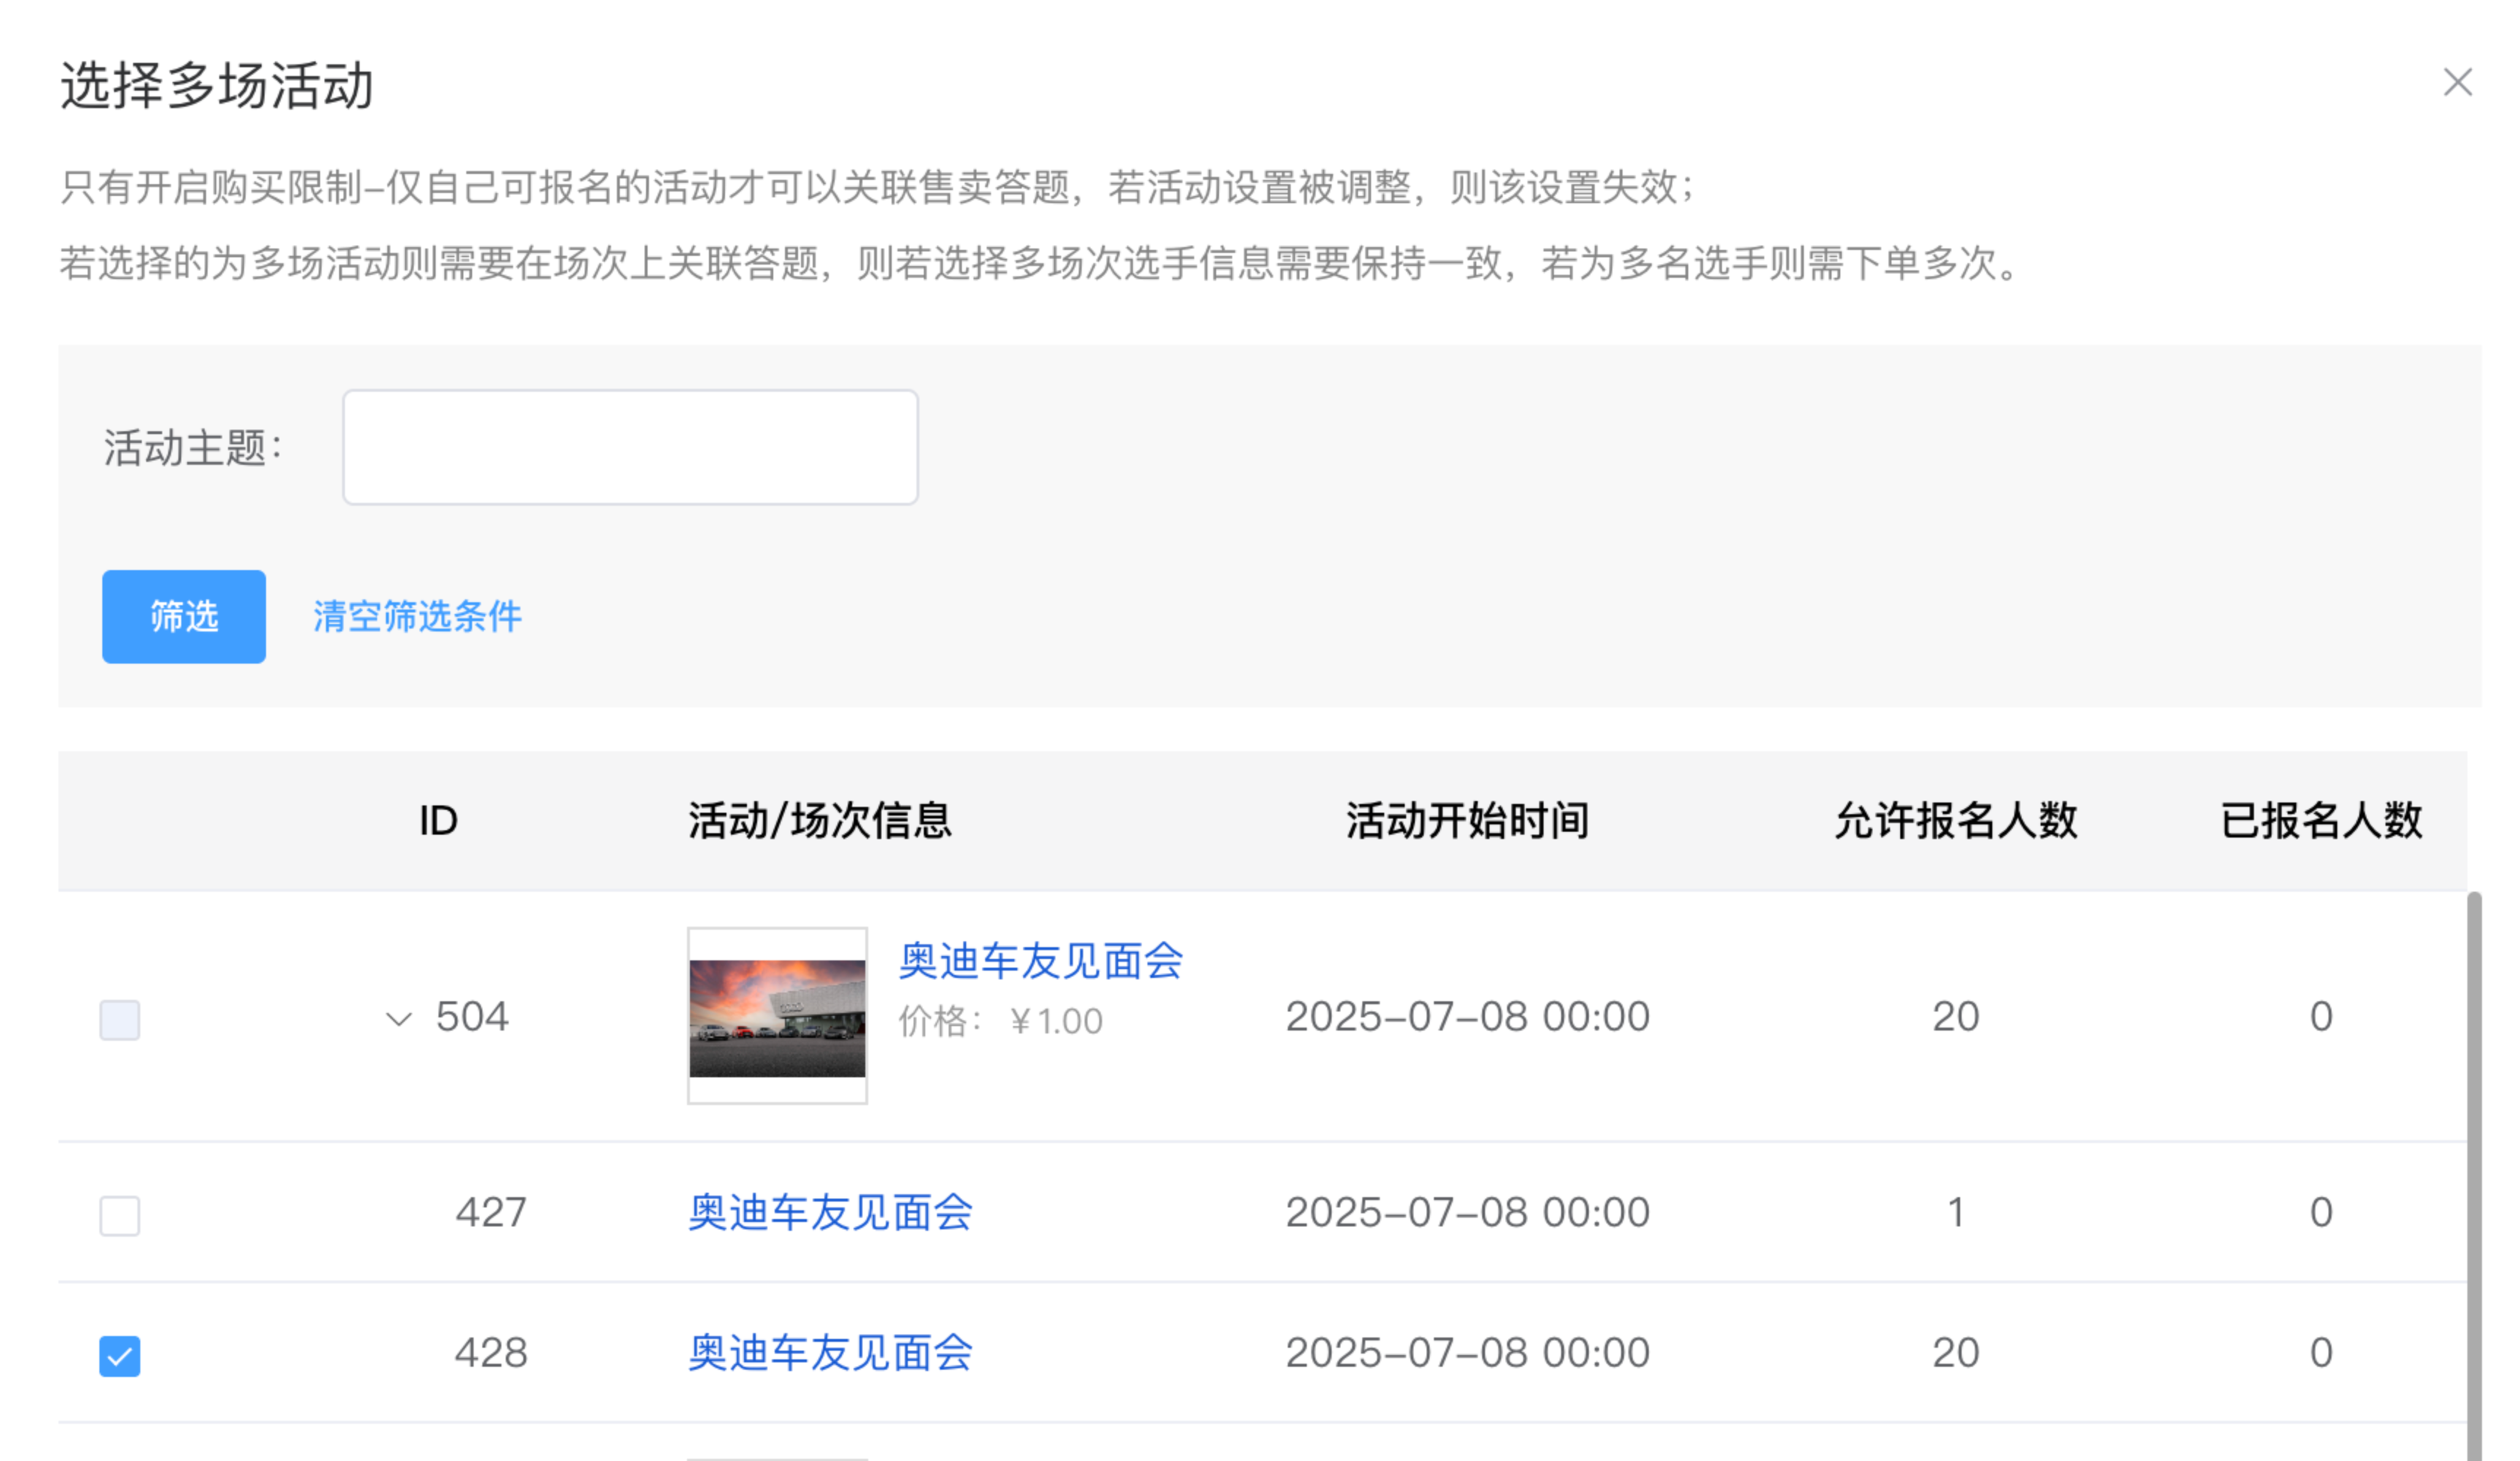Open 奥迪车友见面会 link in row 427
Viewport: 2520px width, 1461px height.
(830, 1212)
